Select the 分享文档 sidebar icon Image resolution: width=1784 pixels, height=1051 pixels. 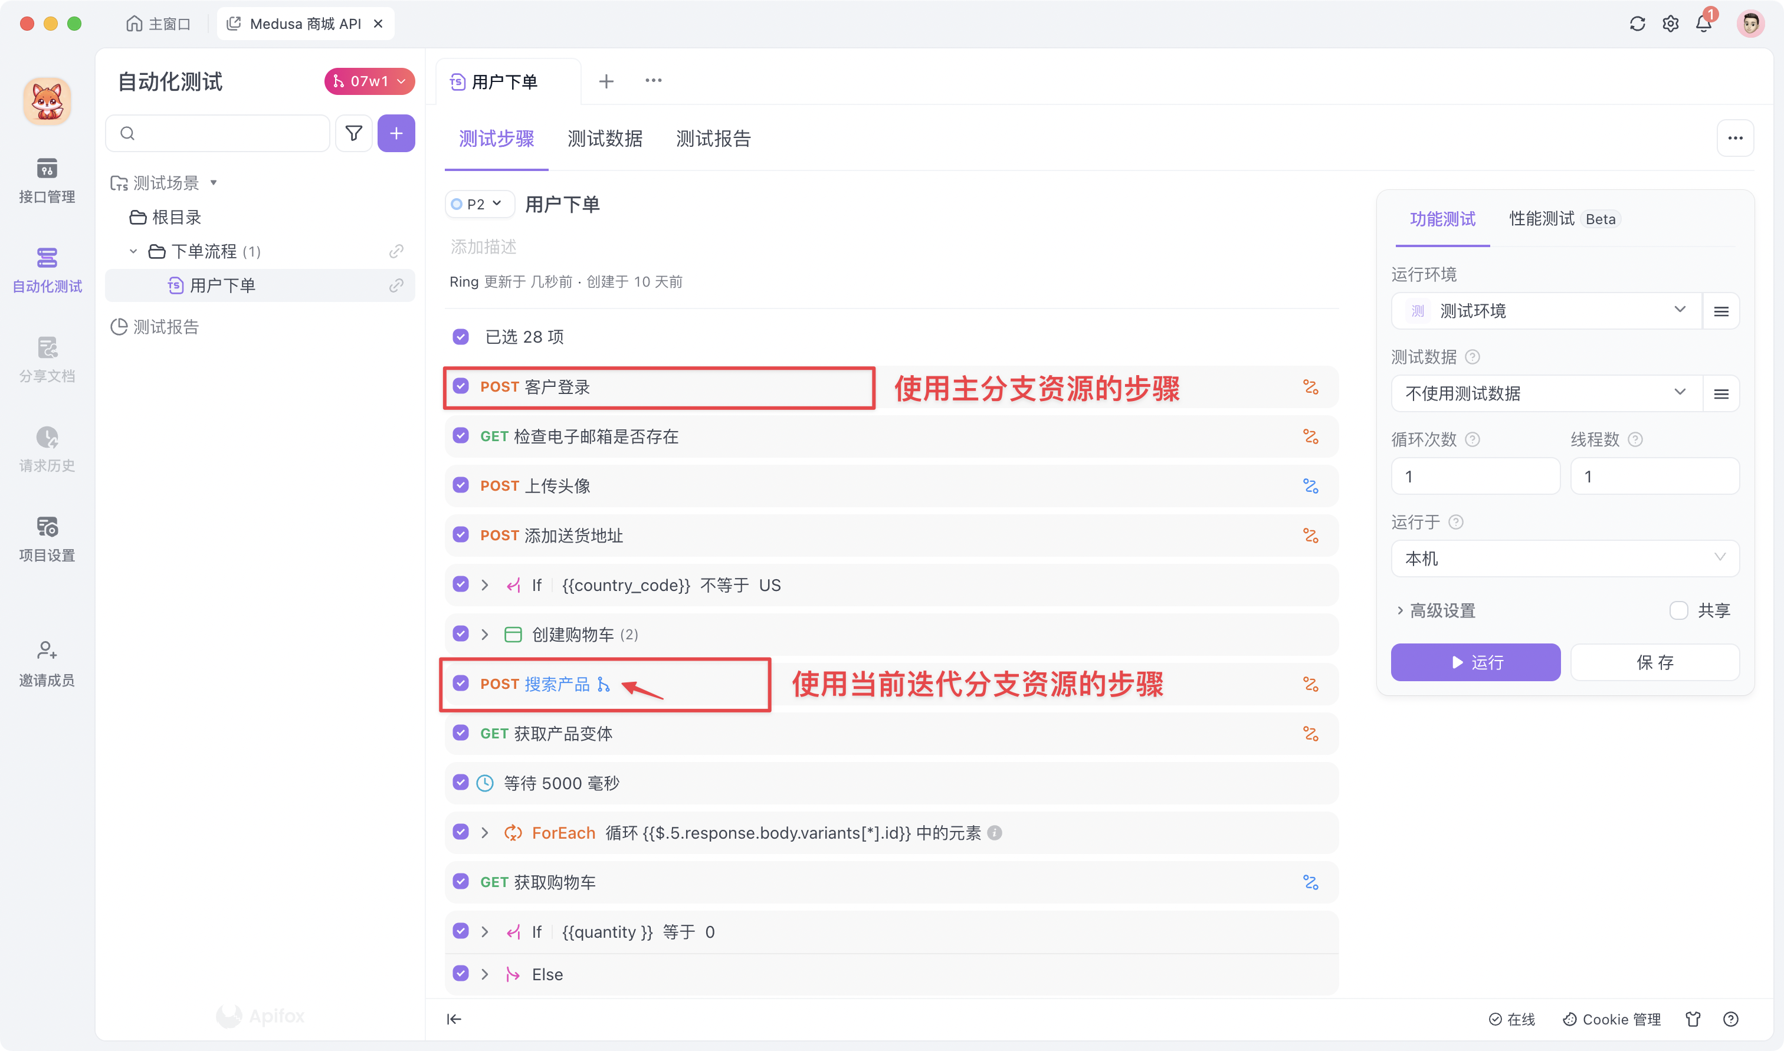click(x=46, y=357)
